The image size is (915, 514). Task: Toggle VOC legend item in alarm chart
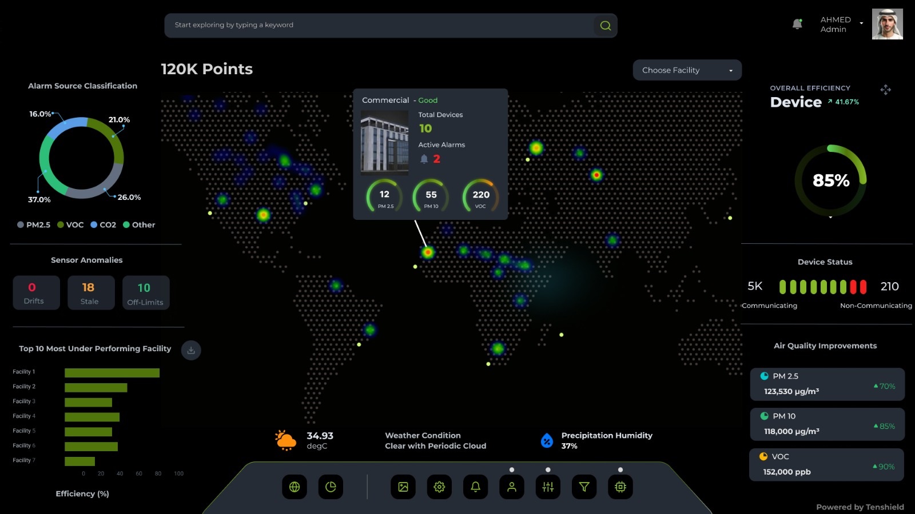pyautogui.click(x=70, y=225)
